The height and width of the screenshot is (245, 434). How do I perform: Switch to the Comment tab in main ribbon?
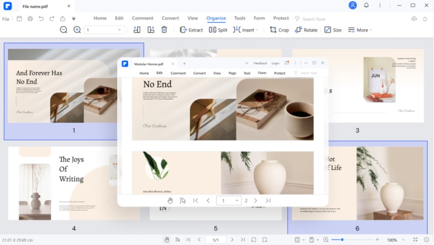click(142, 18)
